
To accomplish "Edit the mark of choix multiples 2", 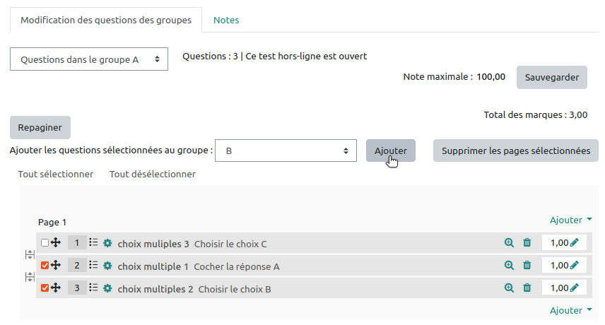I will [x=574, y=288].
